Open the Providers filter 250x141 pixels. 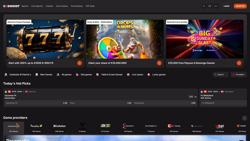[238, 75]
